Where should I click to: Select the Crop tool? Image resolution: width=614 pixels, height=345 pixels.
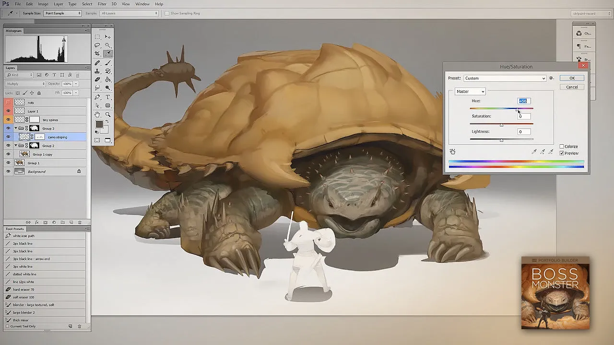(97, 54)
